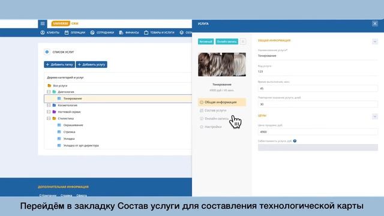384x216 pixels.
Task: Click the service icon beside Стрижка
Action: [x=59, y=132]
